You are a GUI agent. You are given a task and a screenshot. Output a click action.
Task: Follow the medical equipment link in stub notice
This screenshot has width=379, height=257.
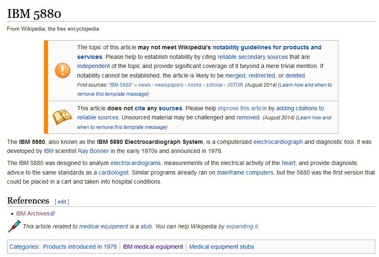click(104, 226)
